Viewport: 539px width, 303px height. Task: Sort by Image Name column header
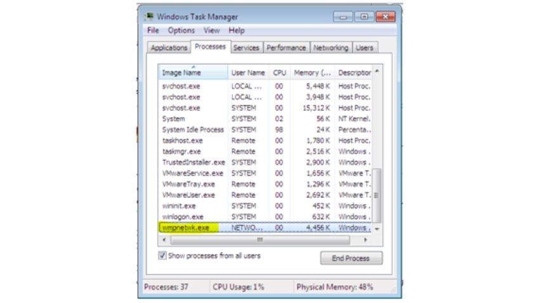[181, 73]
